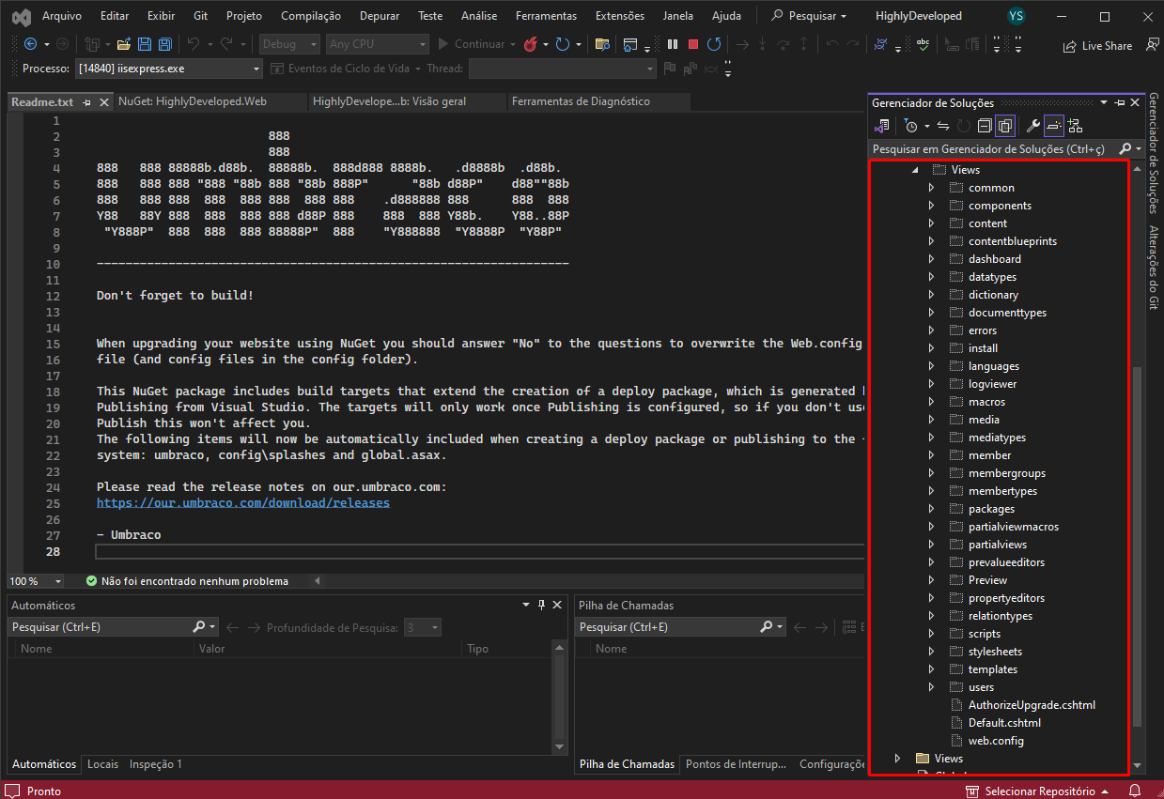Click the Hot Reload flame icon

[530, 44]
